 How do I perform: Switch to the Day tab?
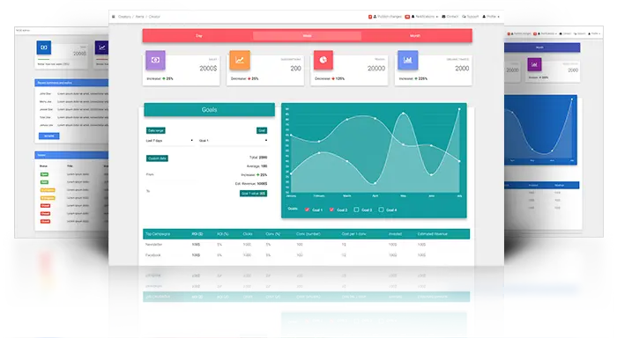198,36
